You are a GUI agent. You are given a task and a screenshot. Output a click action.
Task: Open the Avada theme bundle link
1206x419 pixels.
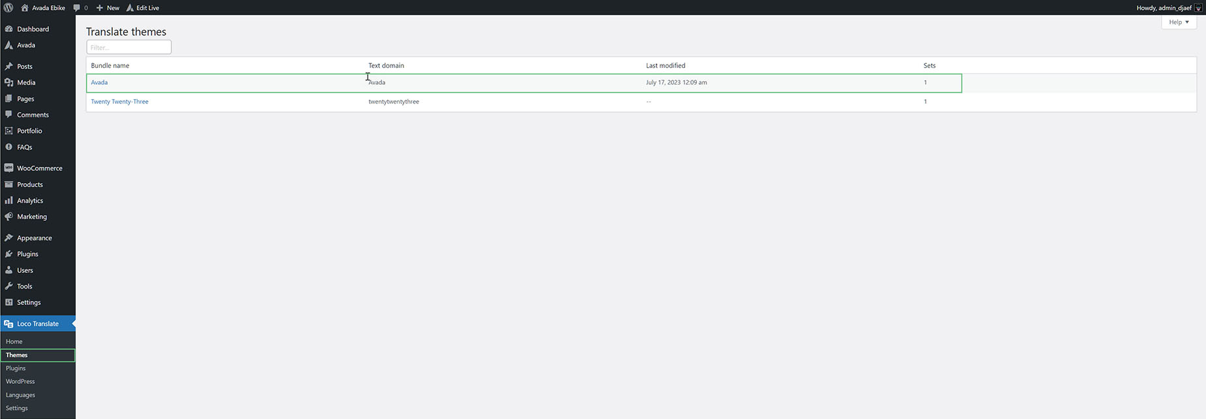(99, 82)
